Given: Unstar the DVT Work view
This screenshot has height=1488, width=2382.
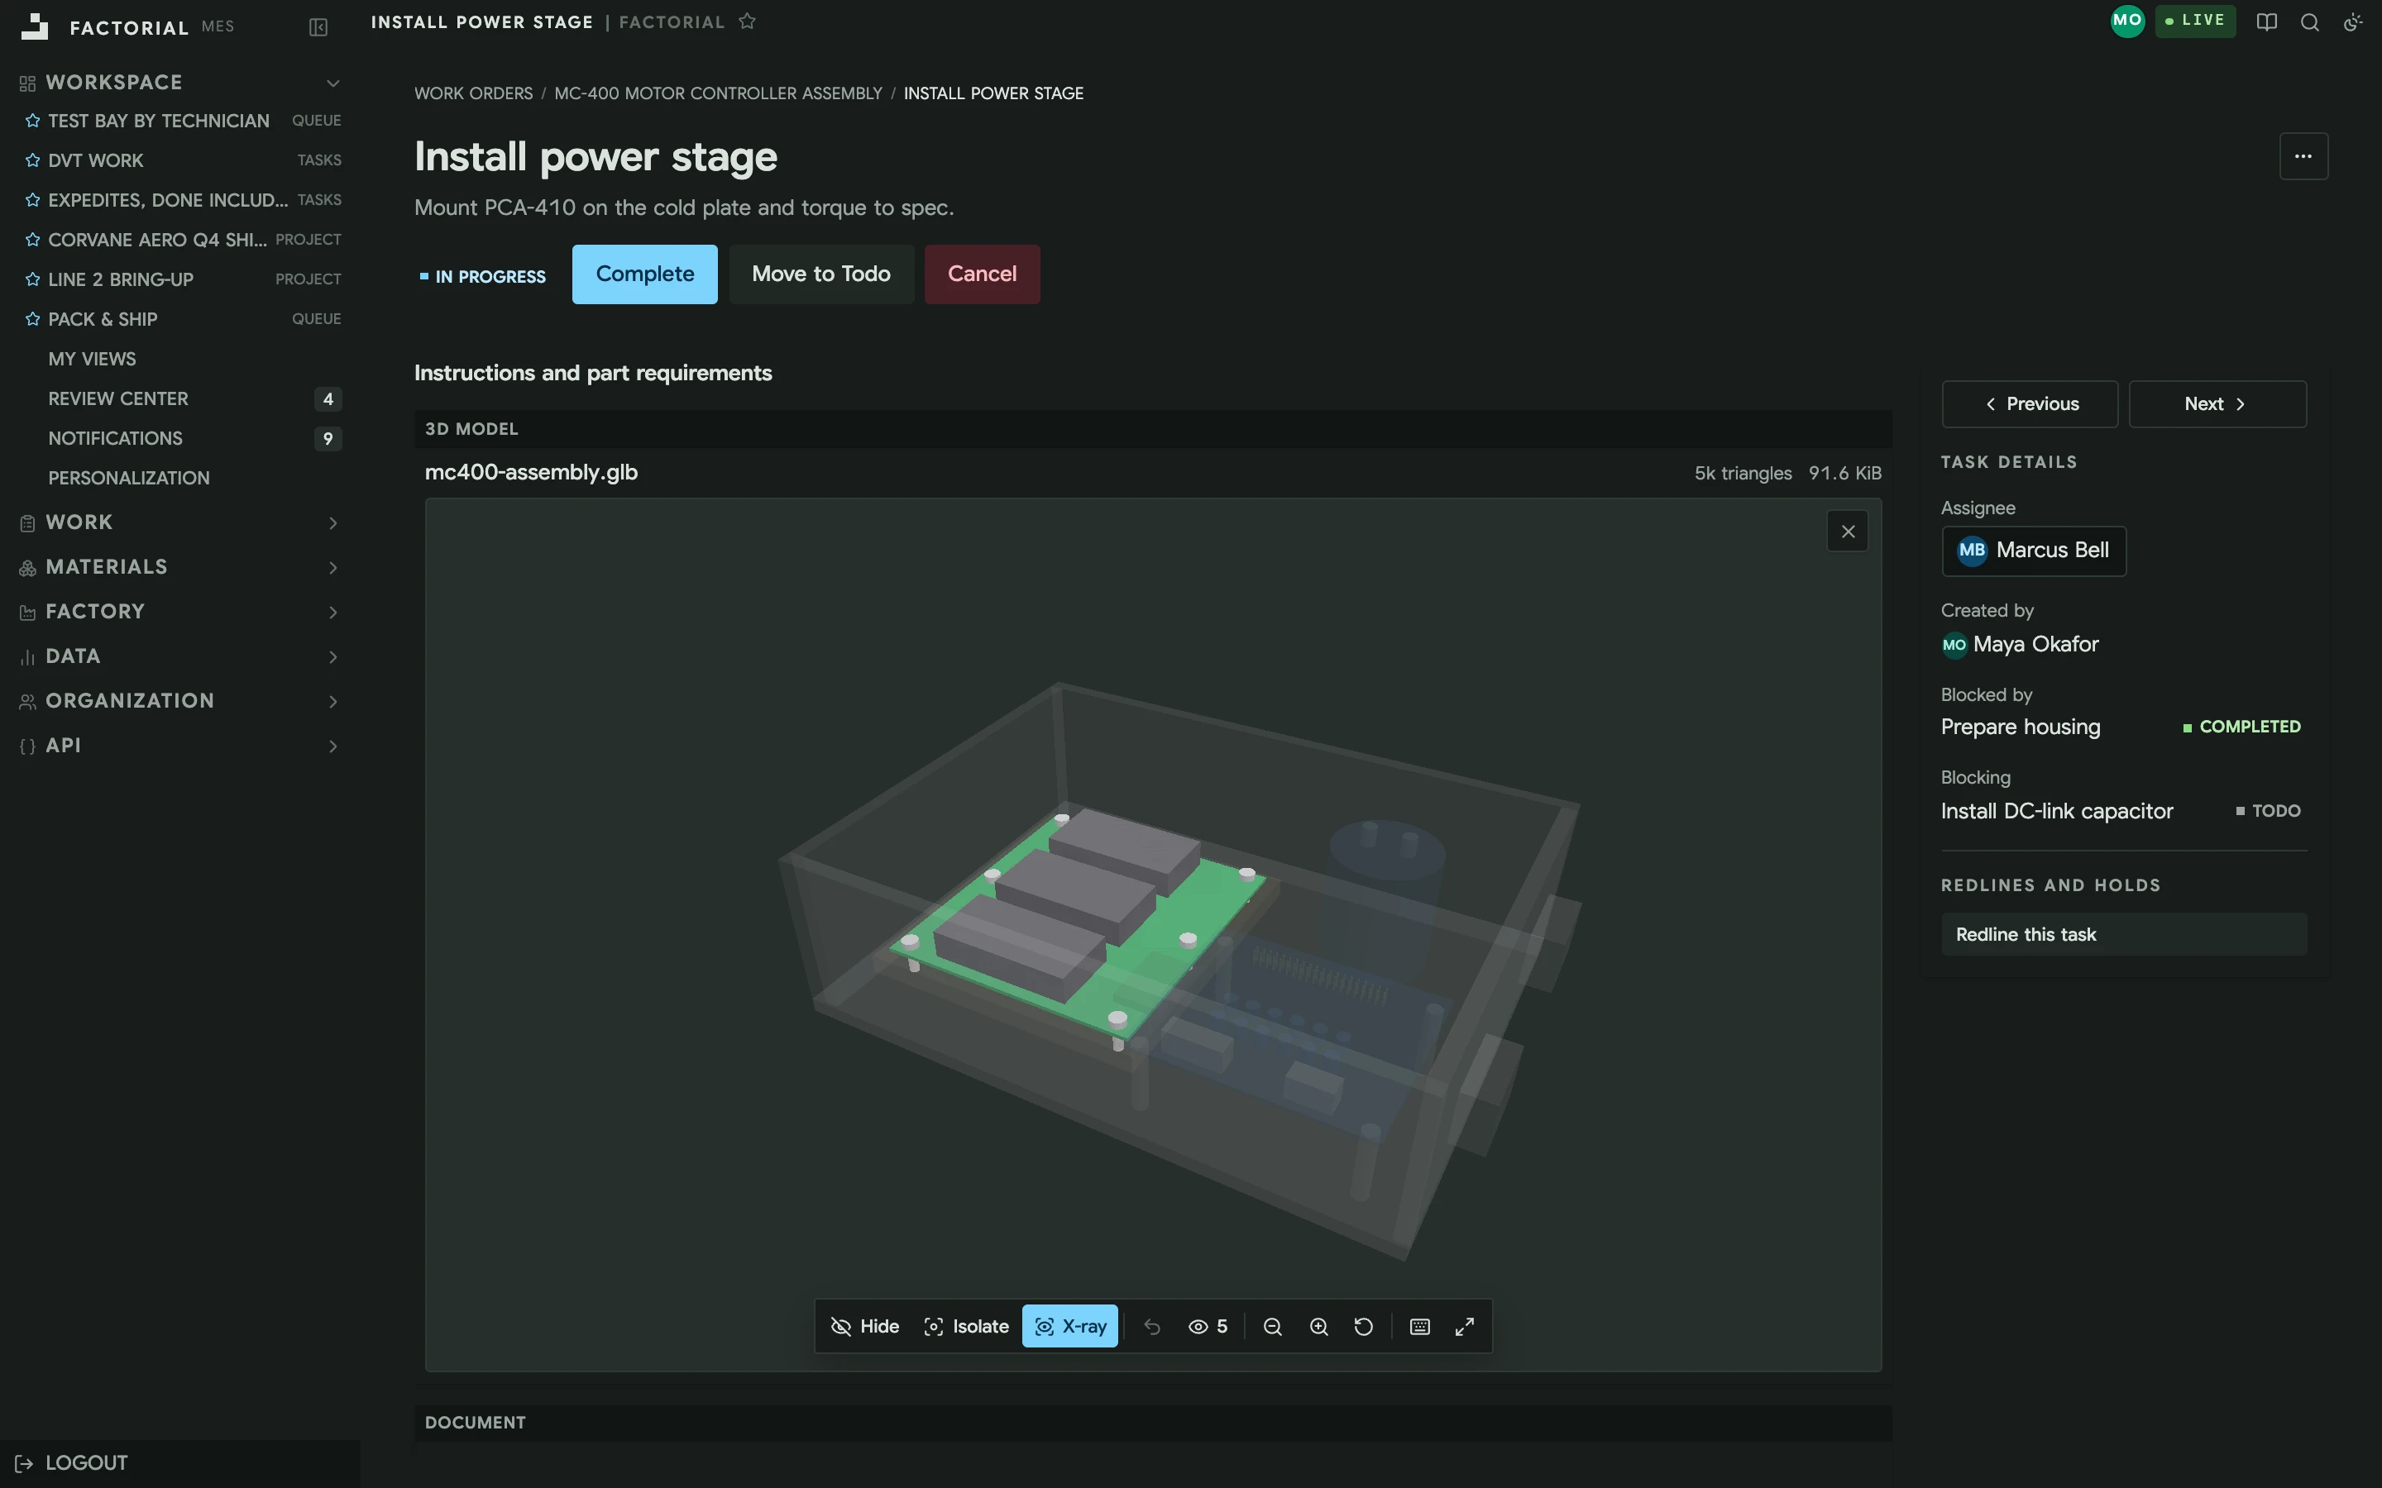Looking at the screenshot, I should pyautogui.click(x=32, y=160).
